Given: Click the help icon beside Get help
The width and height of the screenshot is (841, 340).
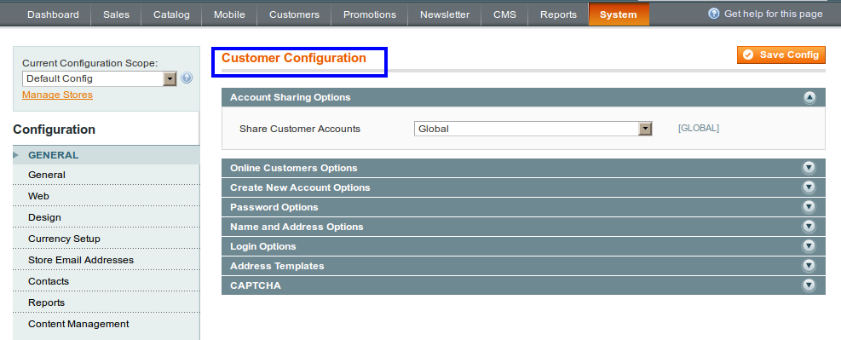Looking at the screenshot, I should click(x=713, y=14).
